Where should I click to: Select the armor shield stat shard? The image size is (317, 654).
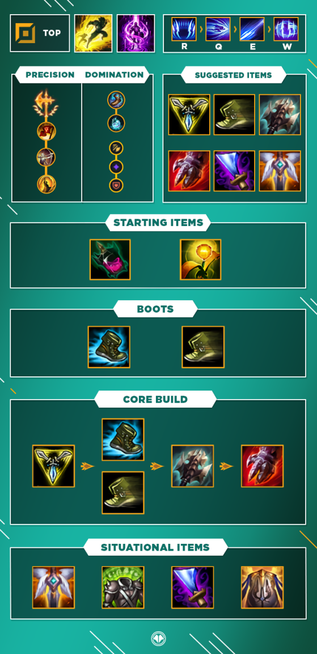[x=116, y=185]
